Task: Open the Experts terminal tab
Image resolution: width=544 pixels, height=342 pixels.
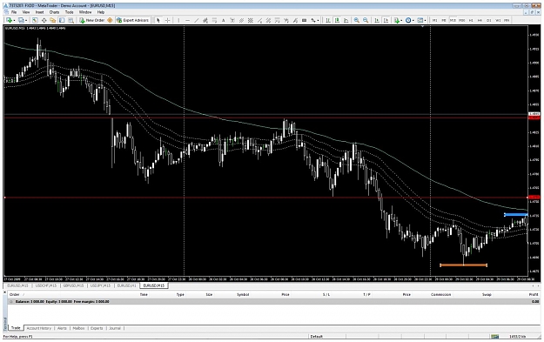Action: (97, 328)
